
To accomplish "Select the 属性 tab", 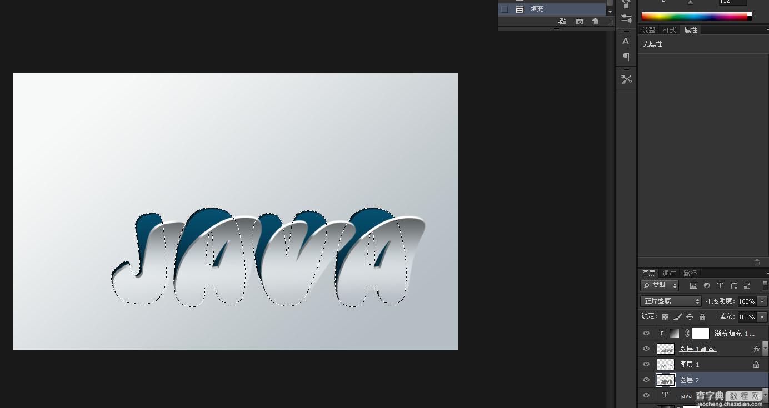I will click(691, 30).
